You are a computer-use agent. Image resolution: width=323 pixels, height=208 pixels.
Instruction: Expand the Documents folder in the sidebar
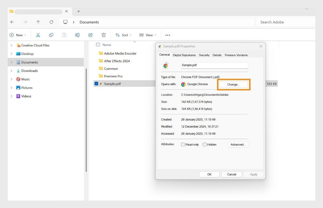tap(11, 62)
